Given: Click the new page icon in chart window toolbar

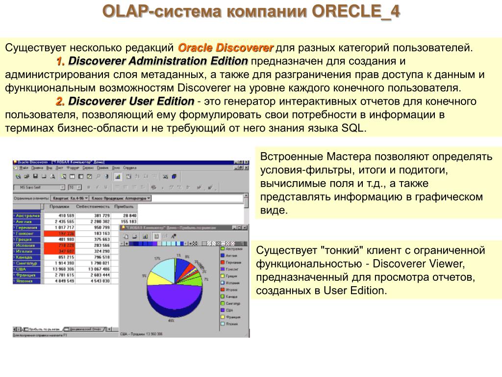Looking at the screenshot, I should tap(126, 236).
